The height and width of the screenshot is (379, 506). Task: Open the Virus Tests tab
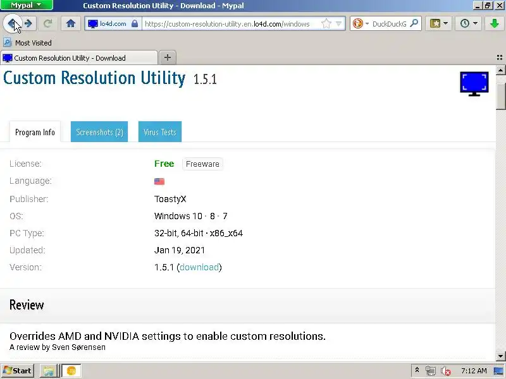click(160, 132)
